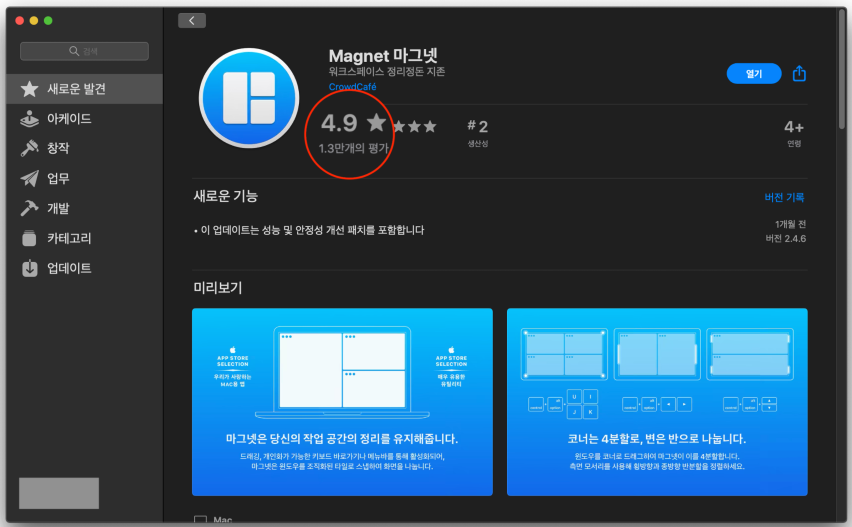
Task: Click the vertical scrollbar on the right edge
Action: [x=842, y=69]
